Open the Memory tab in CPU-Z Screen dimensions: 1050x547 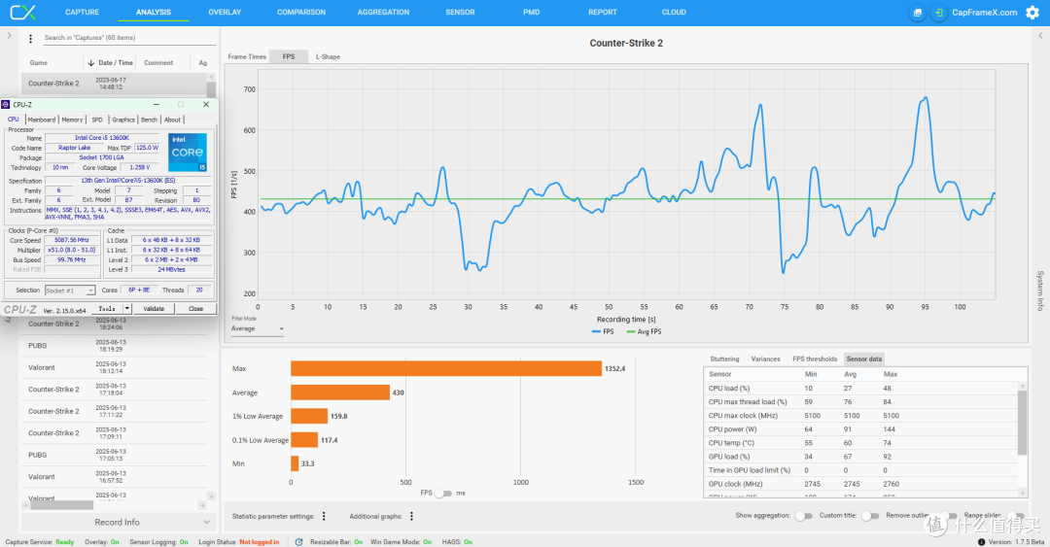click(72, 120)
